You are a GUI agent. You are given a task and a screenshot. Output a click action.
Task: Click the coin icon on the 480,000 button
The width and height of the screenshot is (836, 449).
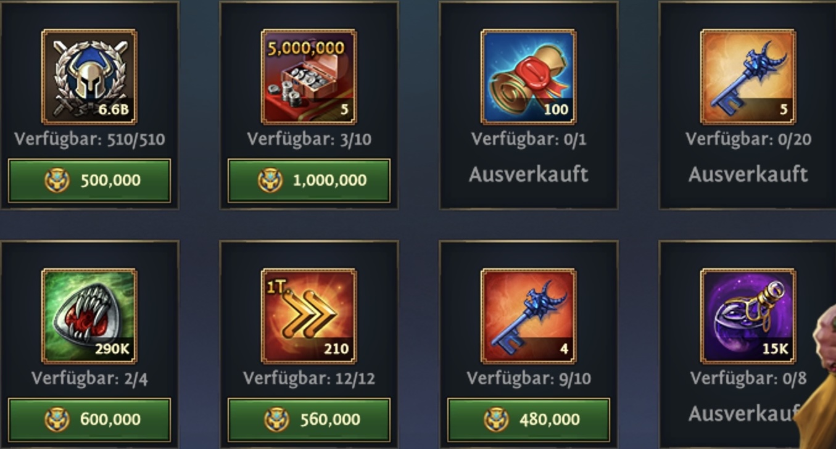tap(495, 420)
